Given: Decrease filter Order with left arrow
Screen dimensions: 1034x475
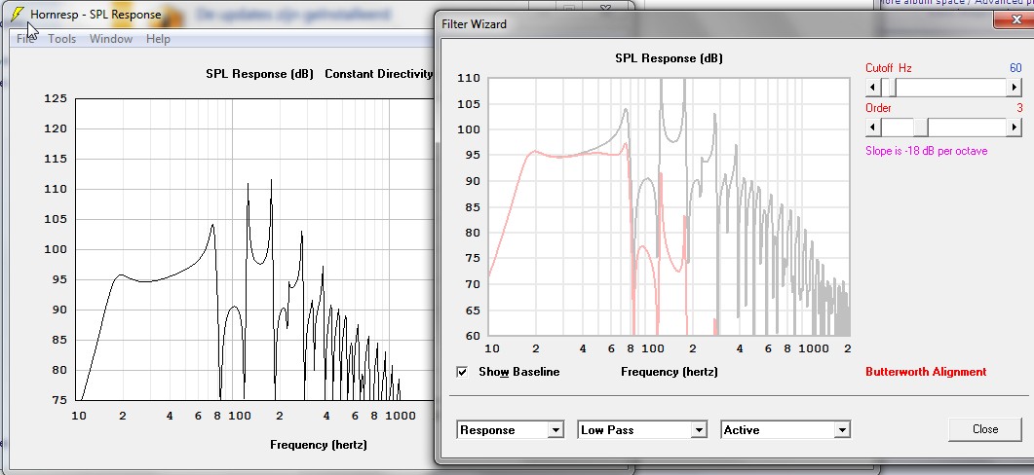Looking at the screenshot, I should [x=872, y=127].
